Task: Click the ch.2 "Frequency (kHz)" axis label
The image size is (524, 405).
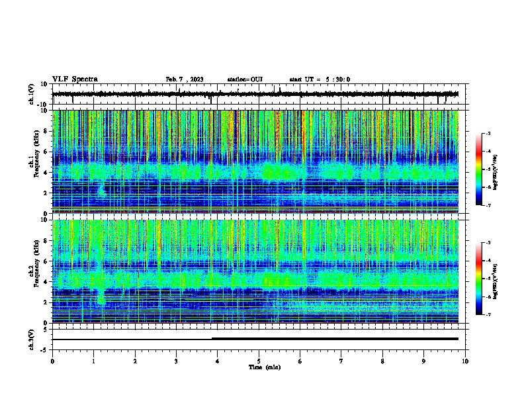Action: pyautogui.click(x=36, y=263)
